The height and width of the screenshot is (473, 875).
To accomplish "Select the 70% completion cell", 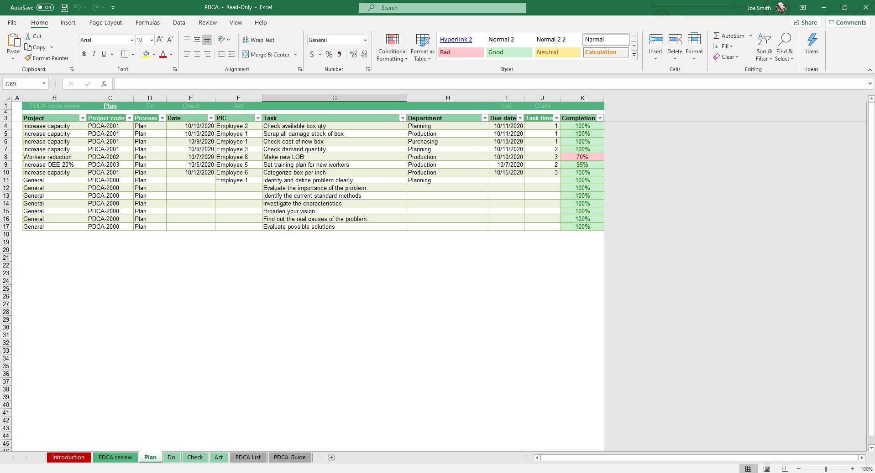I will [582, 157].
